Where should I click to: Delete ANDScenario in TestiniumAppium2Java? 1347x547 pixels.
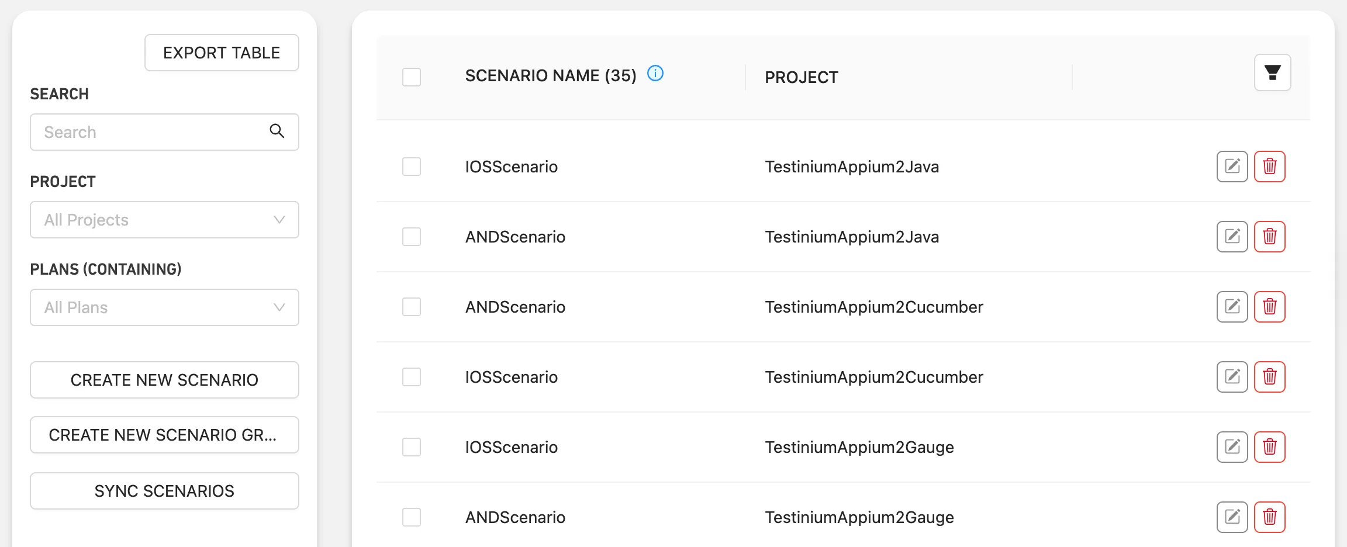click(1269, 237)
